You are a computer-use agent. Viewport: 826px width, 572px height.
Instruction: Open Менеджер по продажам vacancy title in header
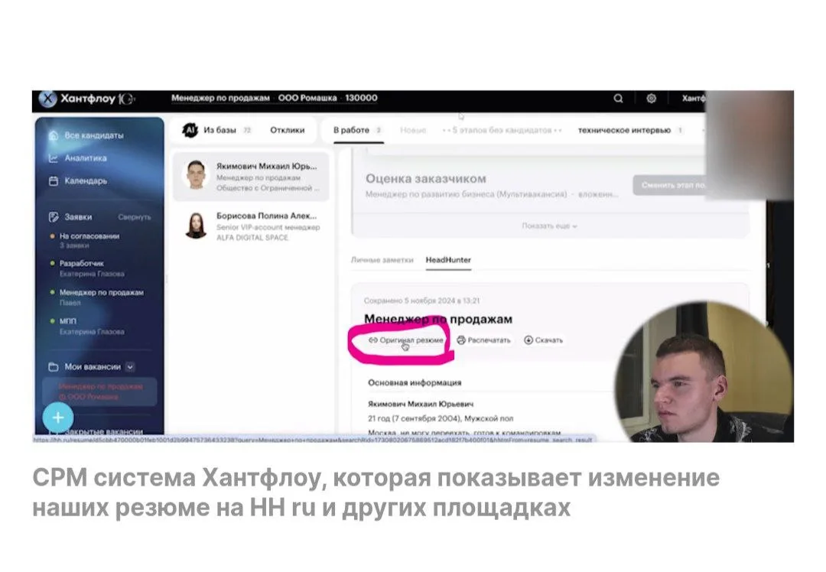[220, 98]
